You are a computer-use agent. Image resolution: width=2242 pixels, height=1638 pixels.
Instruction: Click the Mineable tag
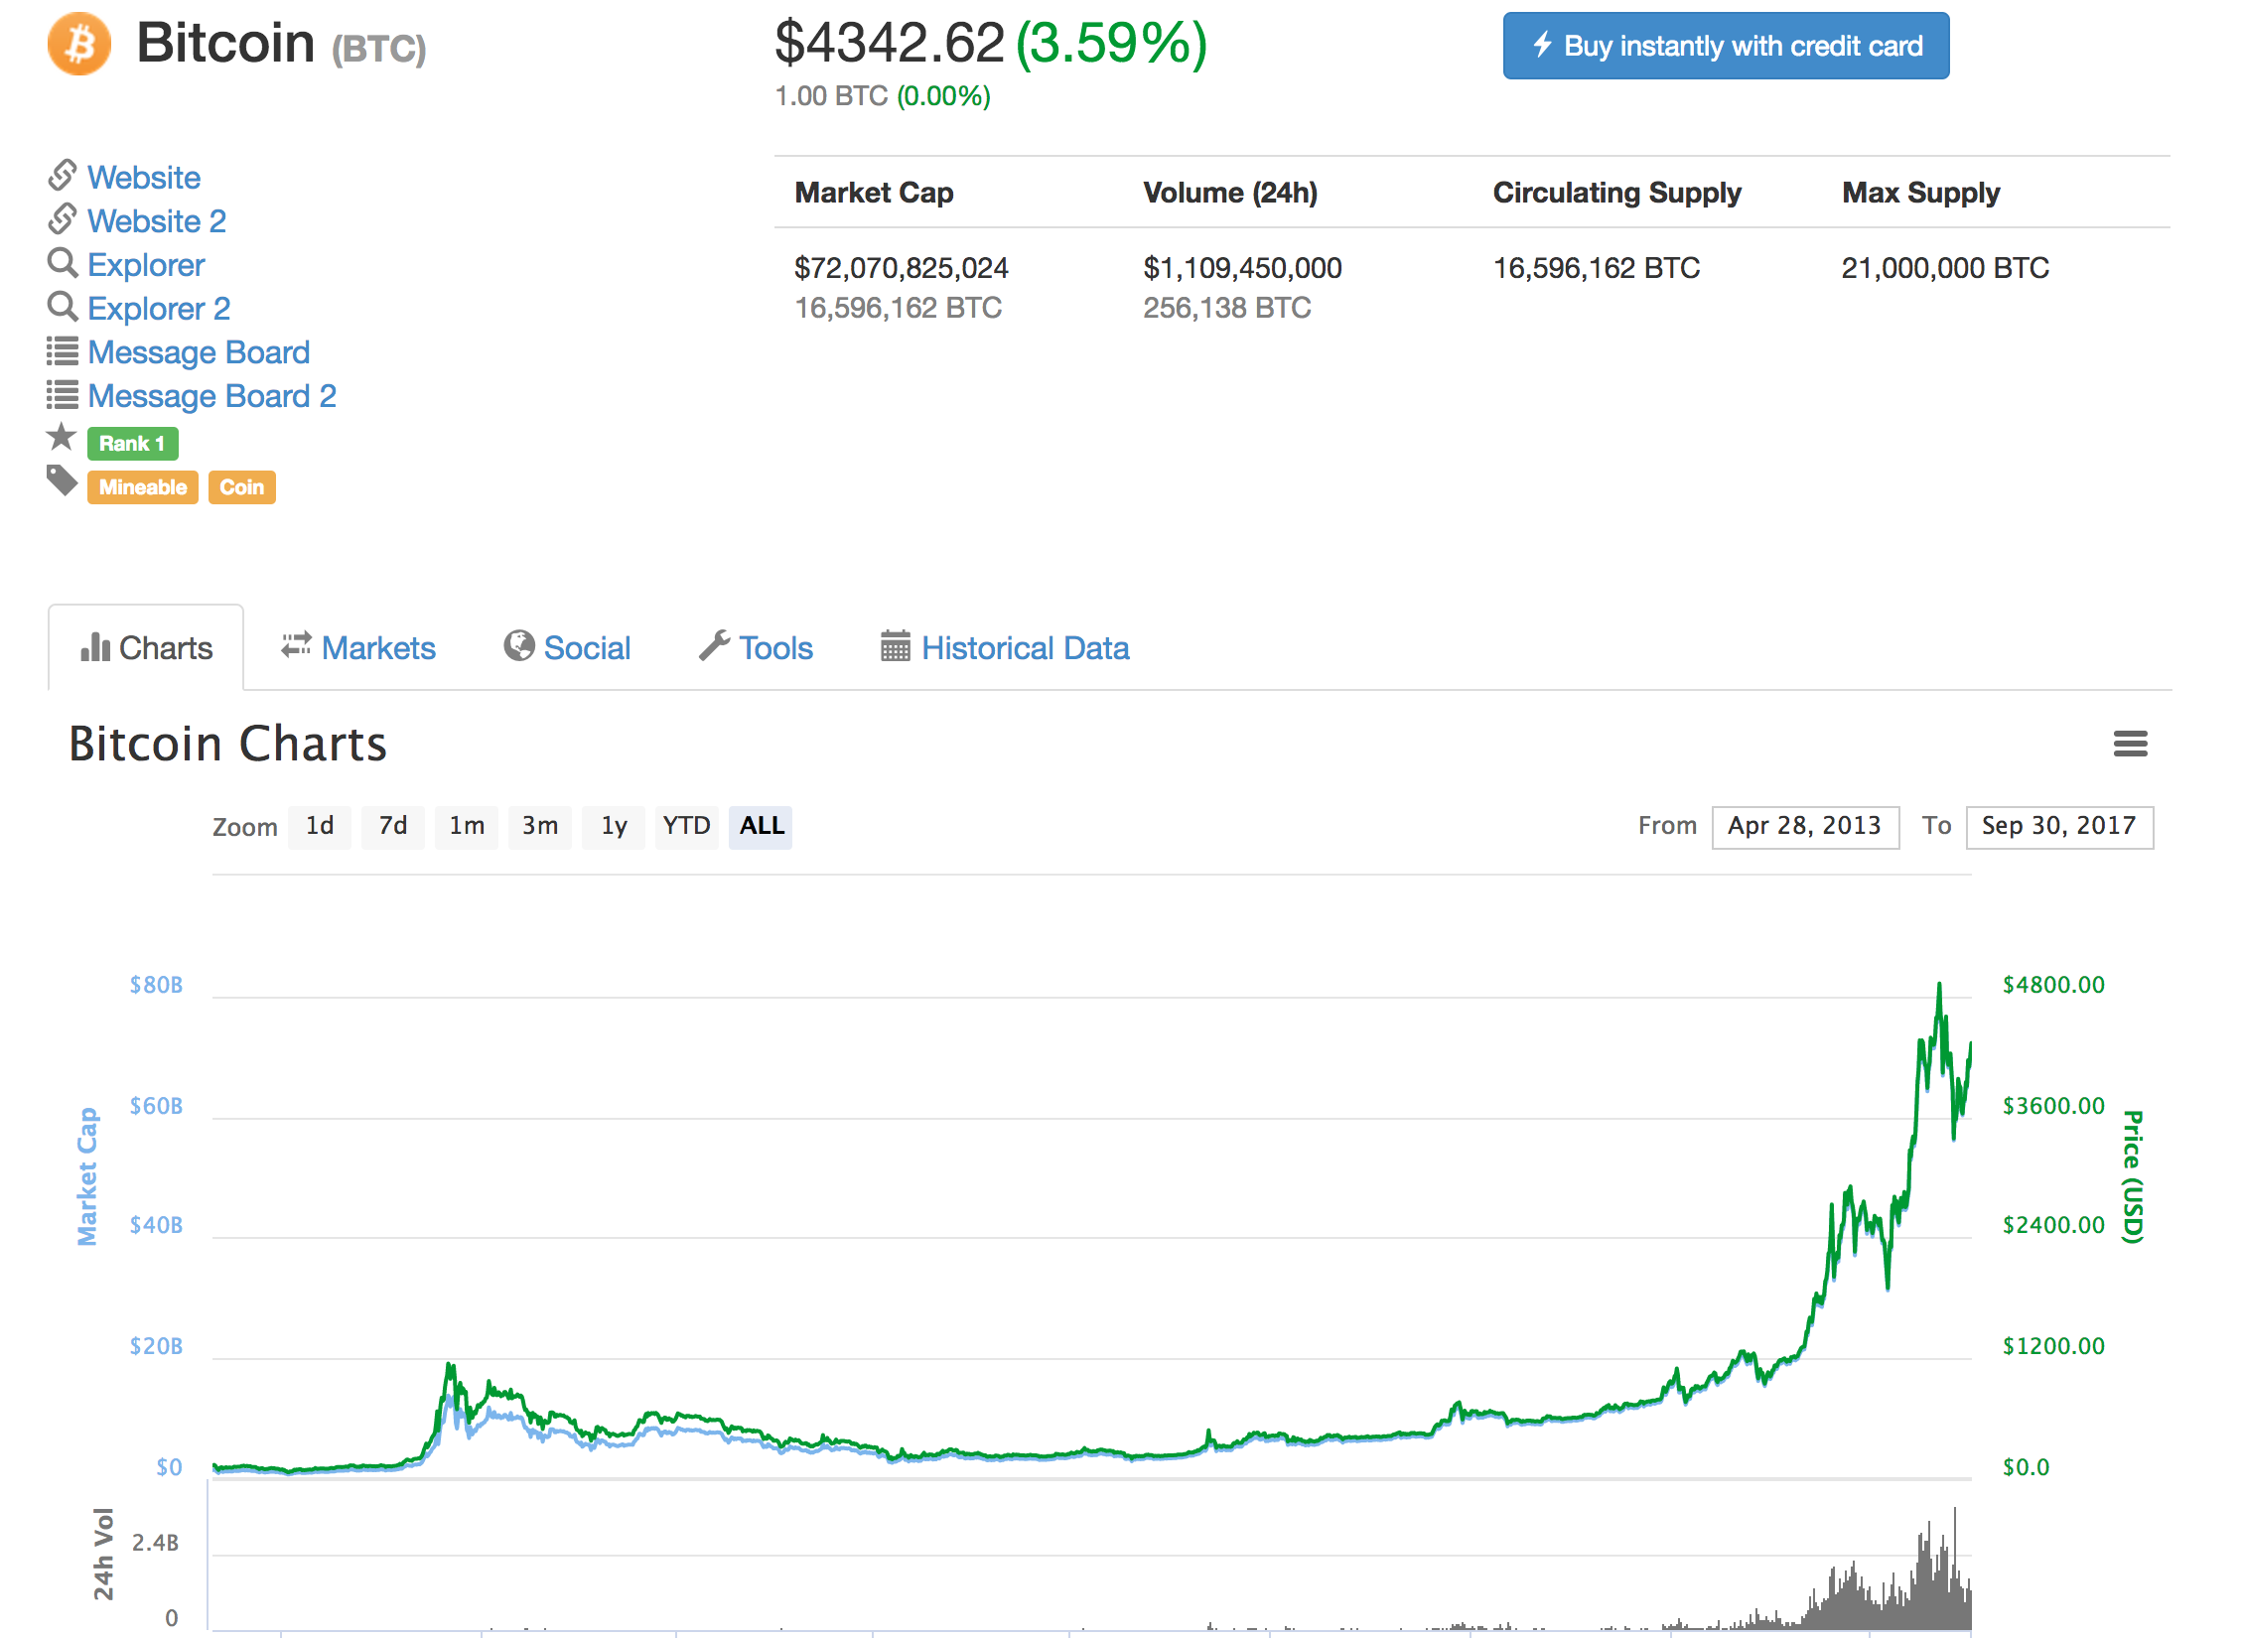tap(143, 487)
